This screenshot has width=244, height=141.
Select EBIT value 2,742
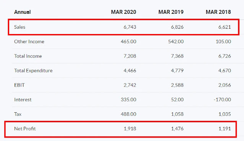point(130,85)
